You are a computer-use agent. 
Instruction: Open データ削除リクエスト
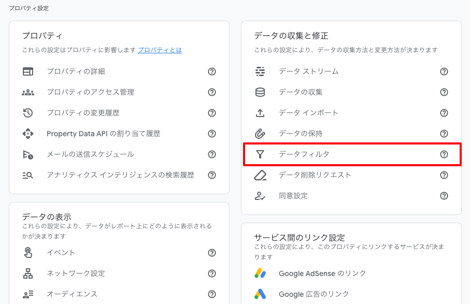315,175
